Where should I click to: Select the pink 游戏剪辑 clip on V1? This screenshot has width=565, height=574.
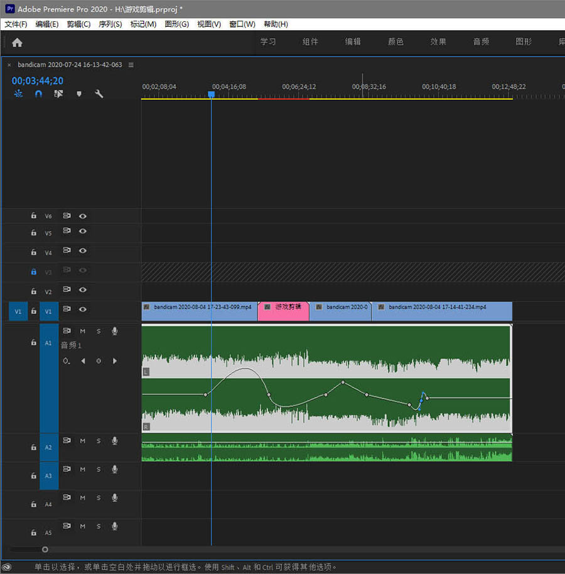tap(284, 311)
